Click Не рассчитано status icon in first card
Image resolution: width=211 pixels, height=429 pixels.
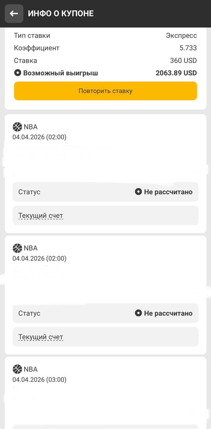(138, 192)
